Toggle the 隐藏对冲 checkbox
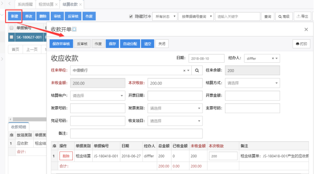 point(131,17)
